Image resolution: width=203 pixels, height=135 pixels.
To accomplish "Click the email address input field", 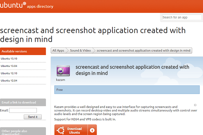I will point(23,110).
